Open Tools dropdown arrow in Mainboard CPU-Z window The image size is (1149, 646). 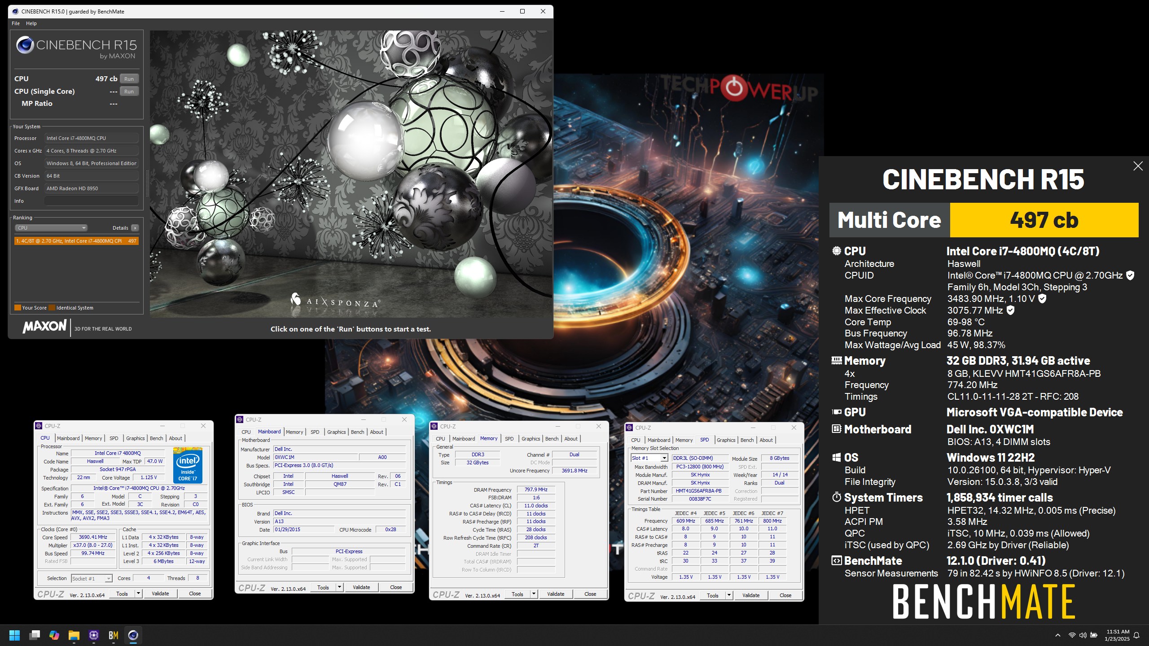[x=340, y=587]
